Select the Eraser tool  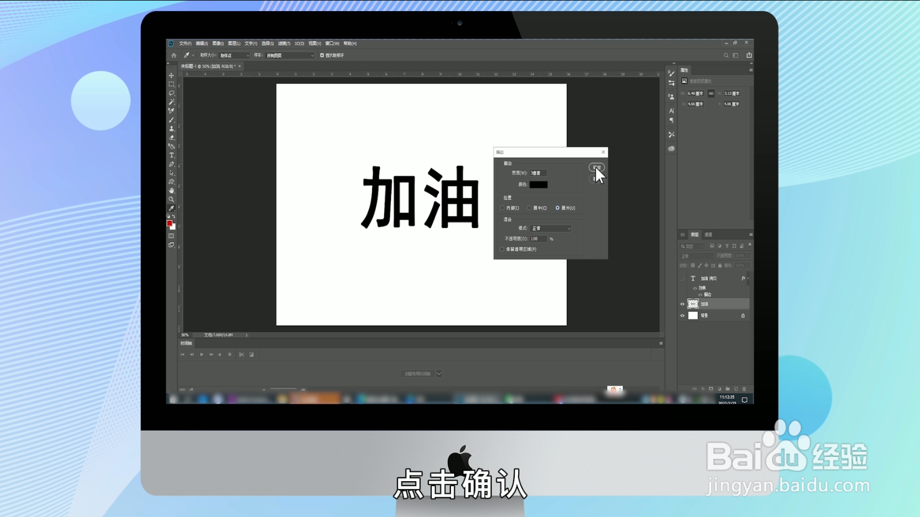(x=171, y=133)
